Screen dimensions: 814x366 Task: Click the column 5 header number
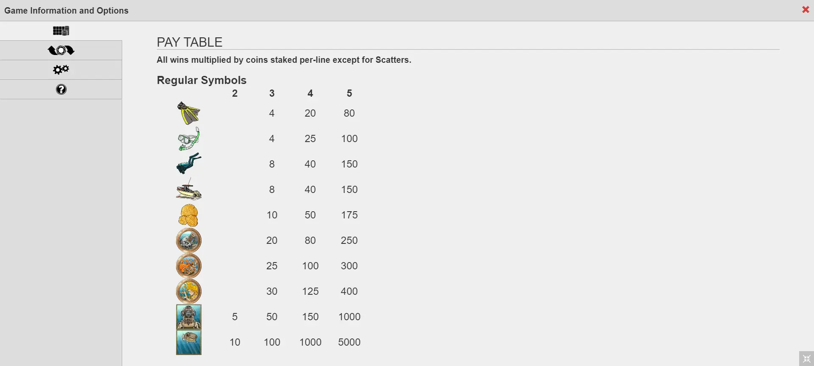click(349, 93)
